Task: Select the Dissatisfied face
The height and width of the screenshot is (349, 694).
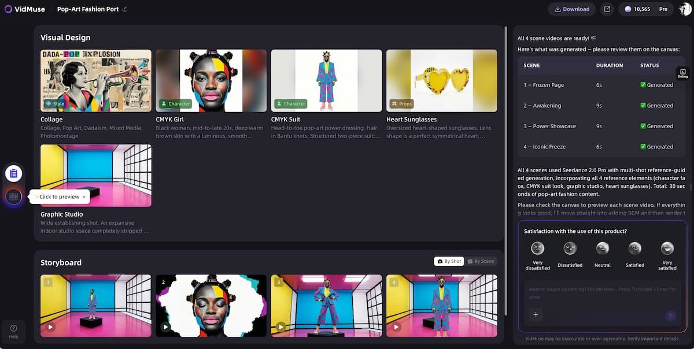Action: pos(570,248)
